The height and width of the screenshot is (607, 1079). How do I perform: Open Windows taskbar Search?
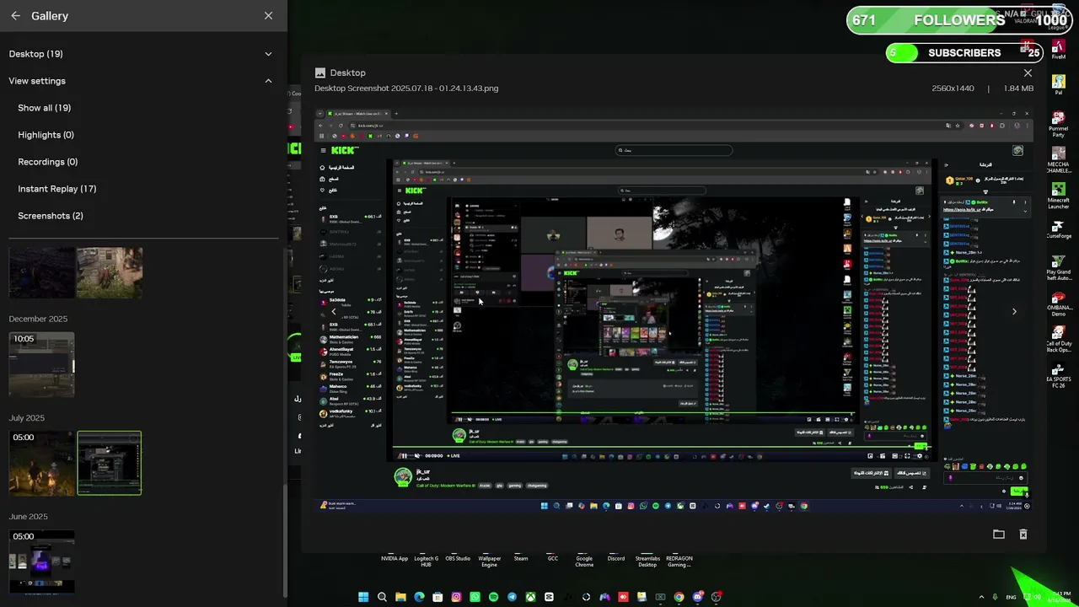pyautogui.click(x=382, y=597)
